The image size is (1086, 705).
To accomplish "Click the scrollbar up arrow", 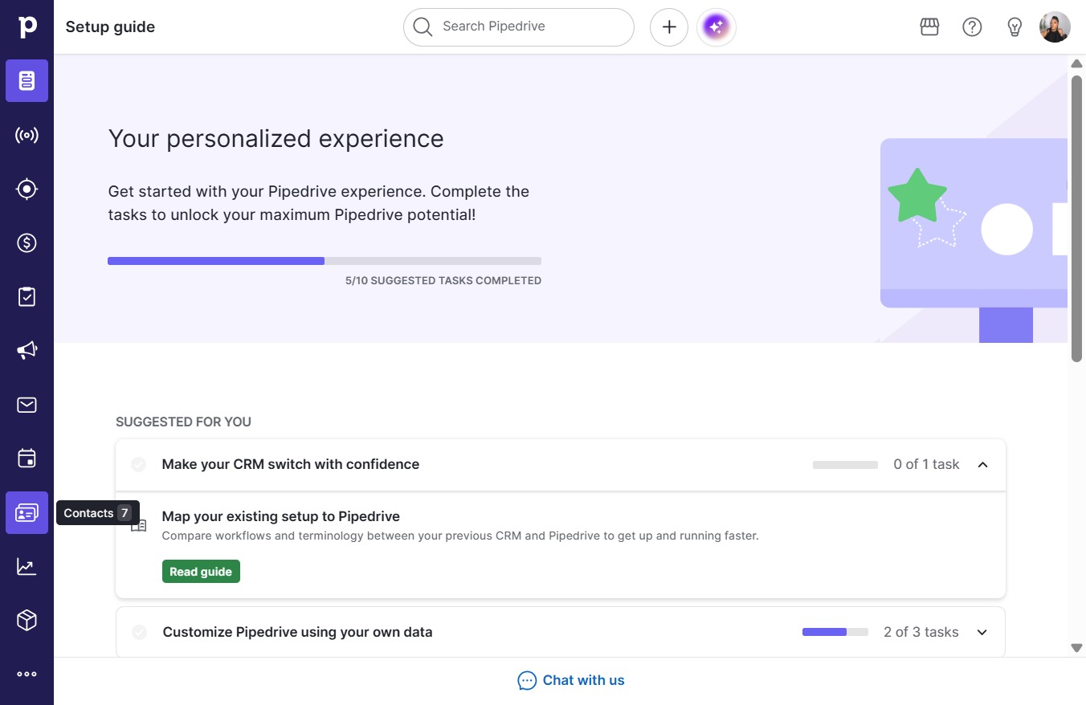I will pos(1077,63).
